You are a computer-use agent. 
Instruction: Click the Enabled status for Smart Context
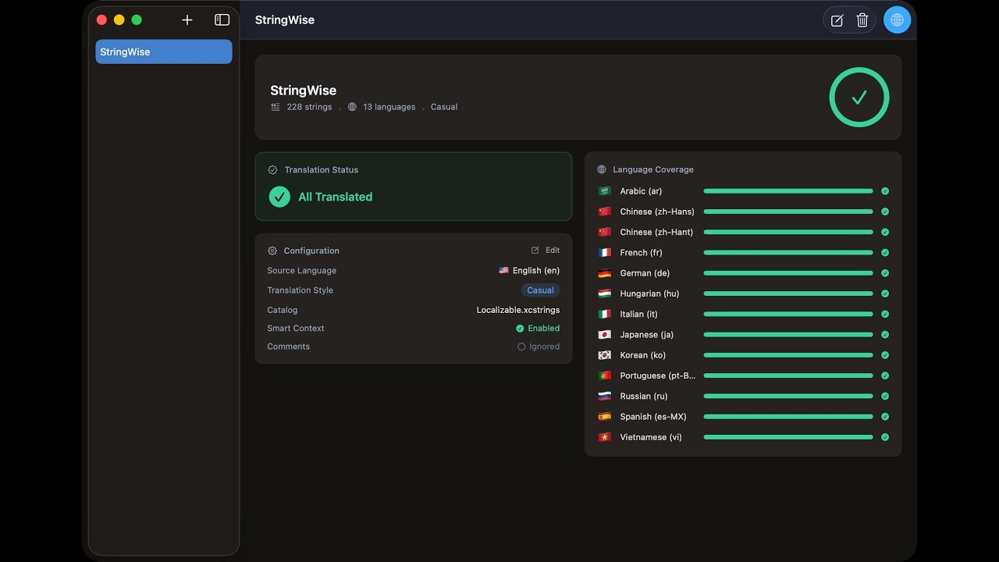(x=538, y=329)
